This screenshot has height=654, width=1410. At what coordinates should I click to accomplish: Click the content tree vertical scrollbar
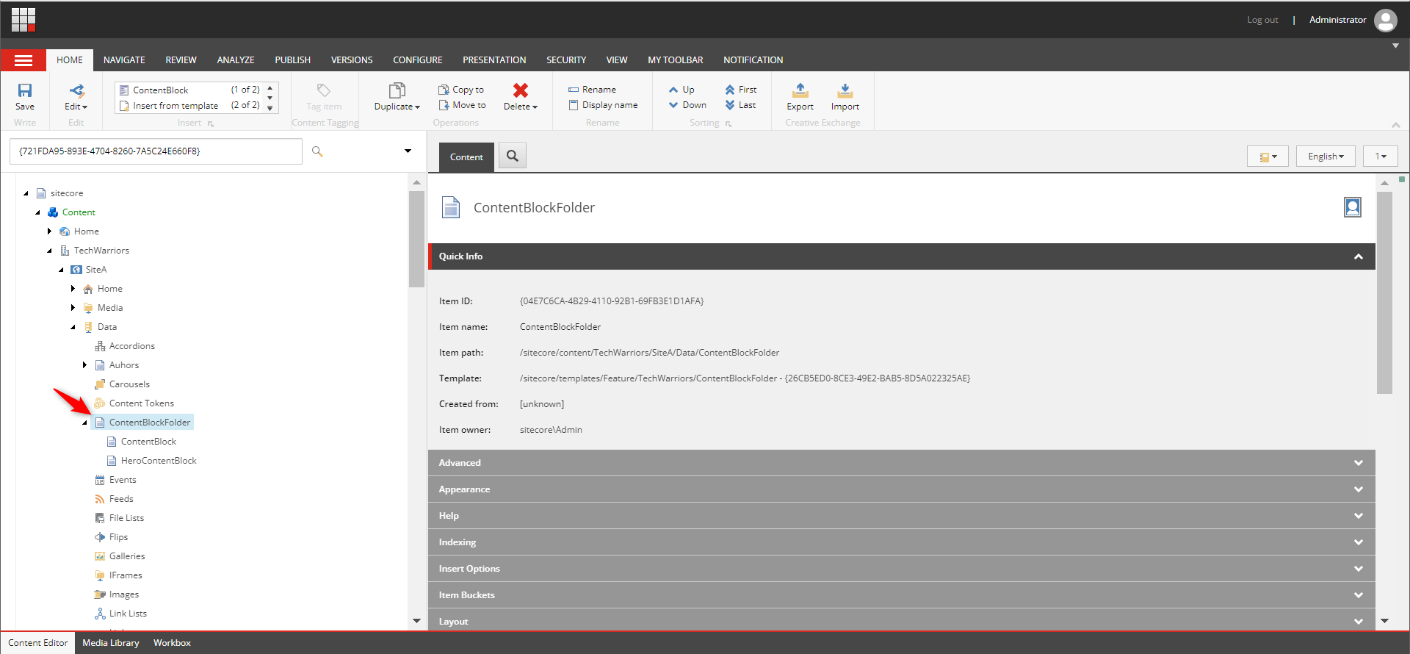(416, 239)
